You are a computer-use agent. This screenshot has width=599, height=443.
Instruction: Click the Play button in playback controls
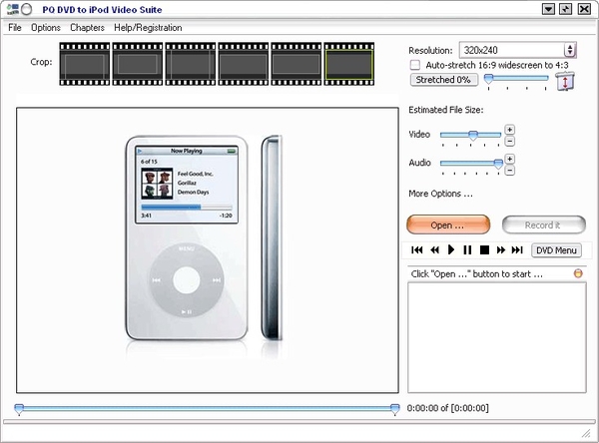451,249
